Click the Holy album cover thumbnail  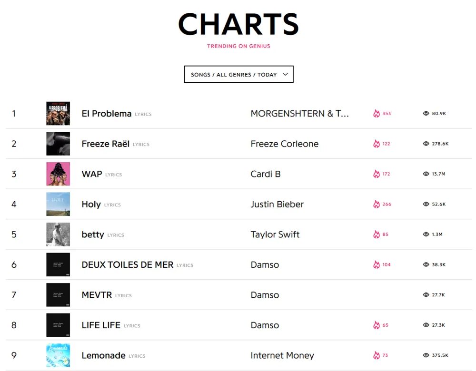click(x=58, y=204)
